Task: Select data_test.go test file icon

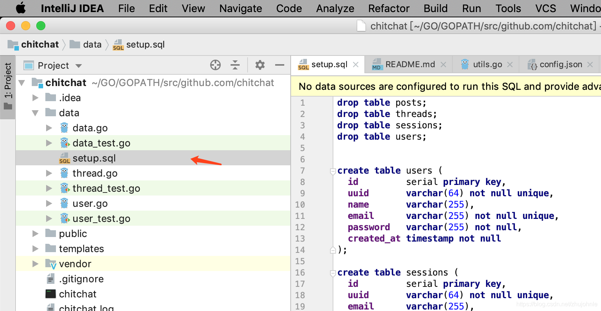Action: tap(65, 143)
